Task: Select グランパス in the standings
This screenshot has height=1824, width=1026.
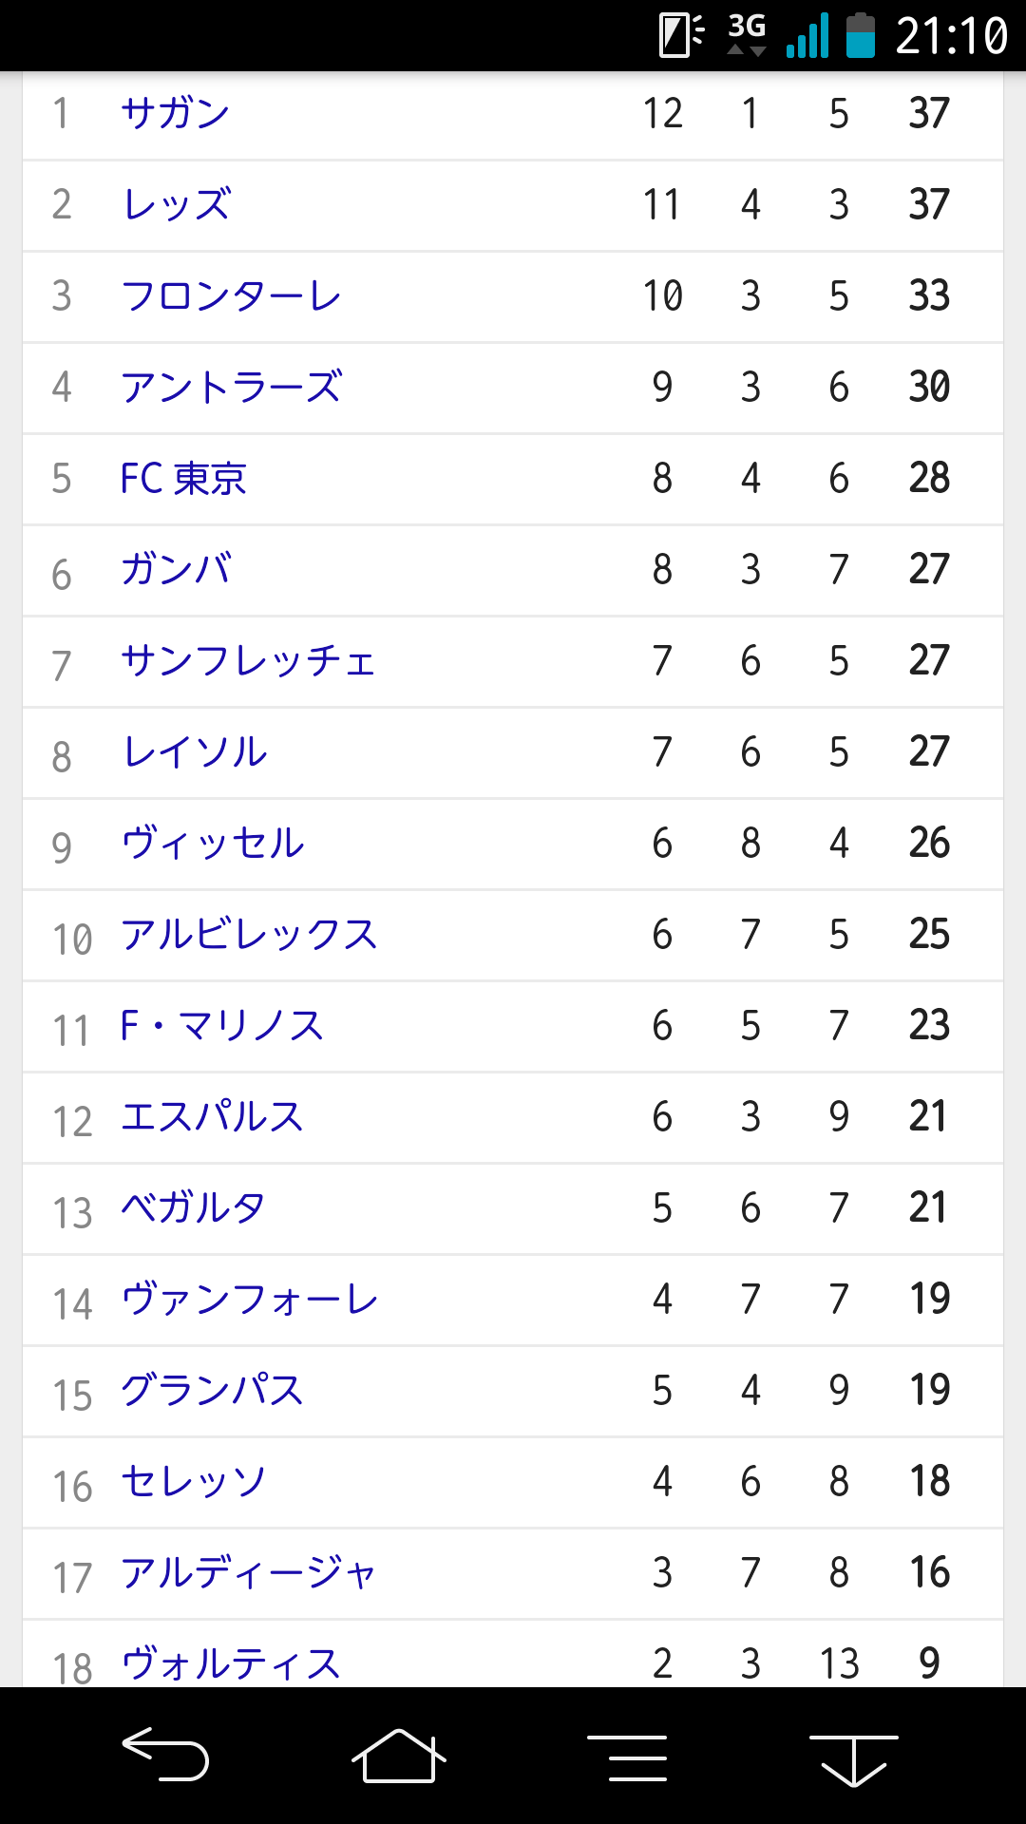Action: pos(212,1391)
